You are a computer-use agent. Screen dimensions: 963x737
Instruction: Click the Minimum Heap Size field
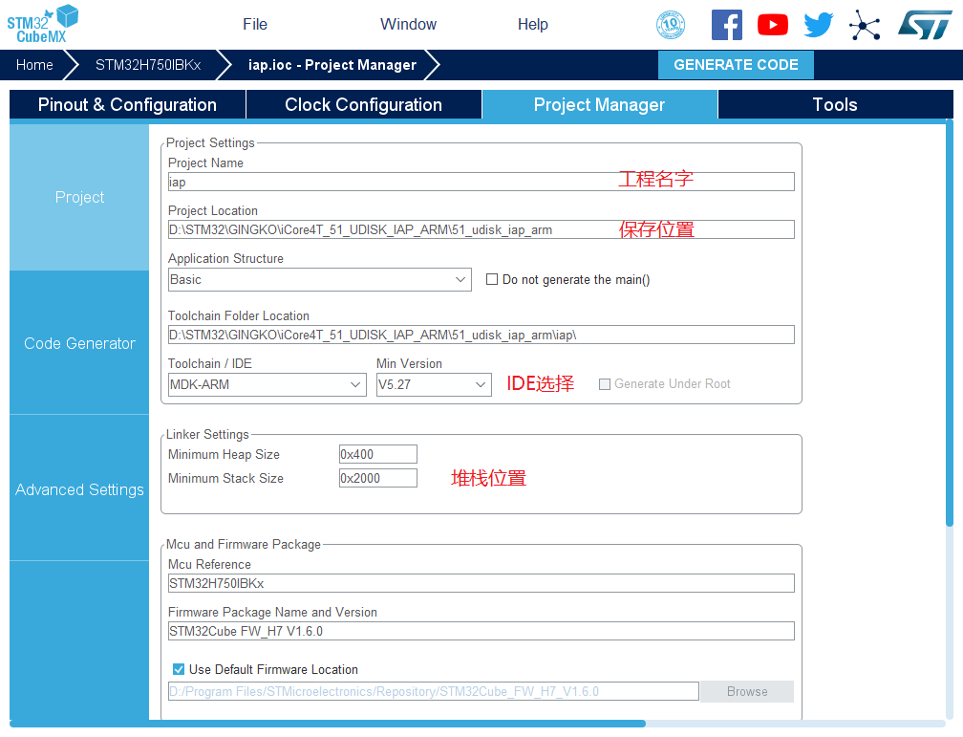click(377, 455)
